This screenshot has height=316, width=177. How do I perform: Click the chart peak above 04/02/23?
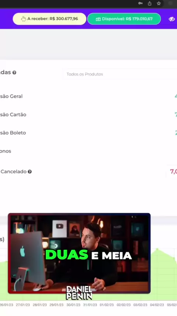[x=157, y=249]
